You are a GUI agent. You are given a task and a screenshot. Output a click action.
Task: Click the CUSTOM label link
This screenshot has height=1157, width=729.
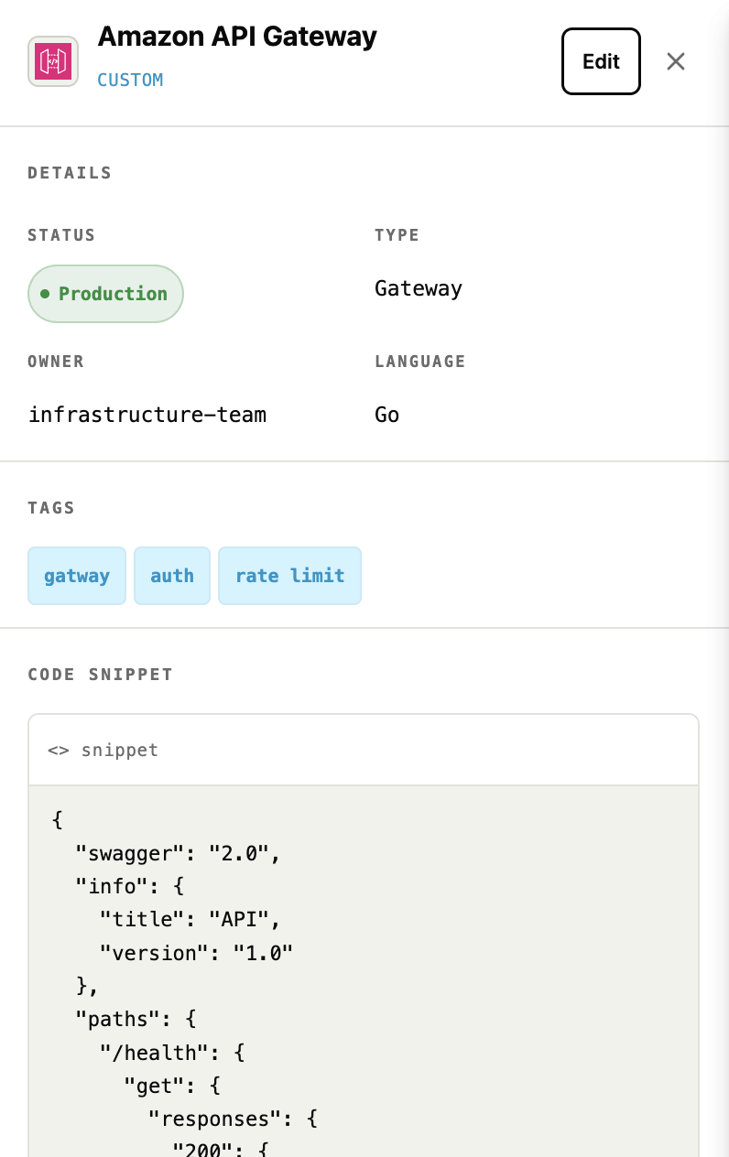pyautogui.click(x=130, y=80)
